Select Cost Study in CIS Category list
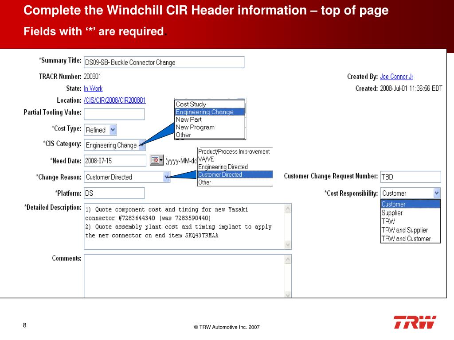 (210, 104)
